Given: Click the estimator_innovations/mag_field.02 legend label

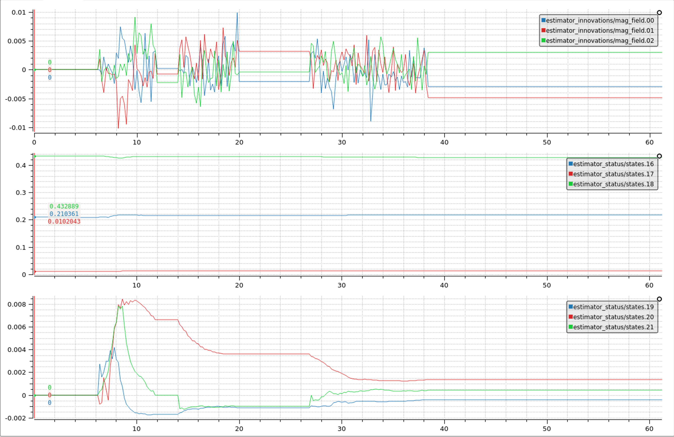Looking at the screenshot, I should (600, 41).
